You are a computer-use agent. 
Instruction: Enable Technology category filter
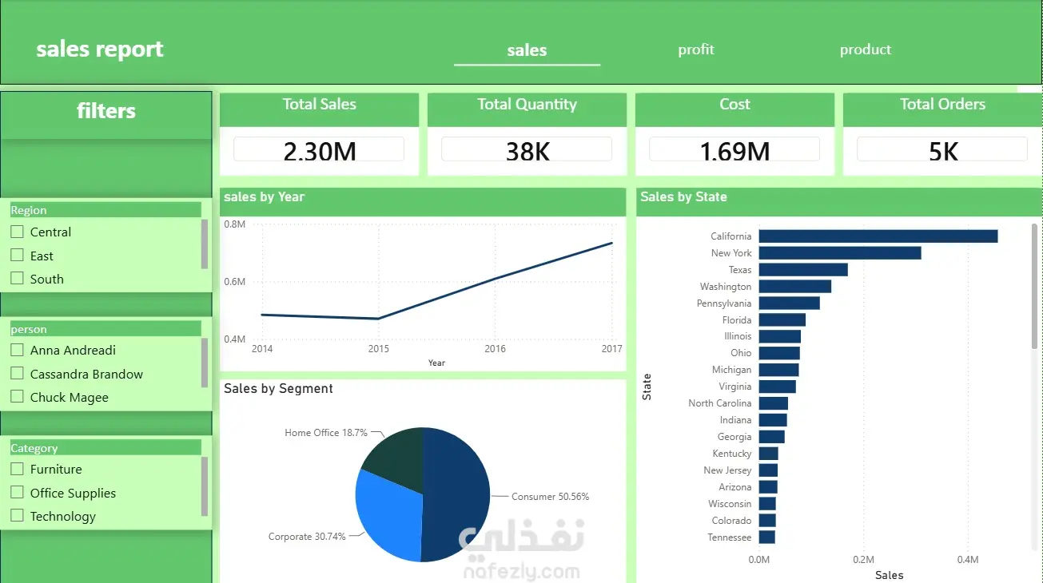pyautogui.click(x=17, y=516)
